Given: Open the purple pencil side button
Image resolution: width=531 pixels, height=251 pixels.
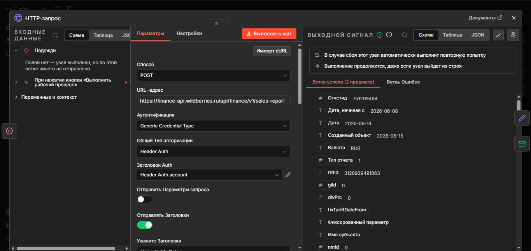Looking at the screenshot, I should click(522, 118).
